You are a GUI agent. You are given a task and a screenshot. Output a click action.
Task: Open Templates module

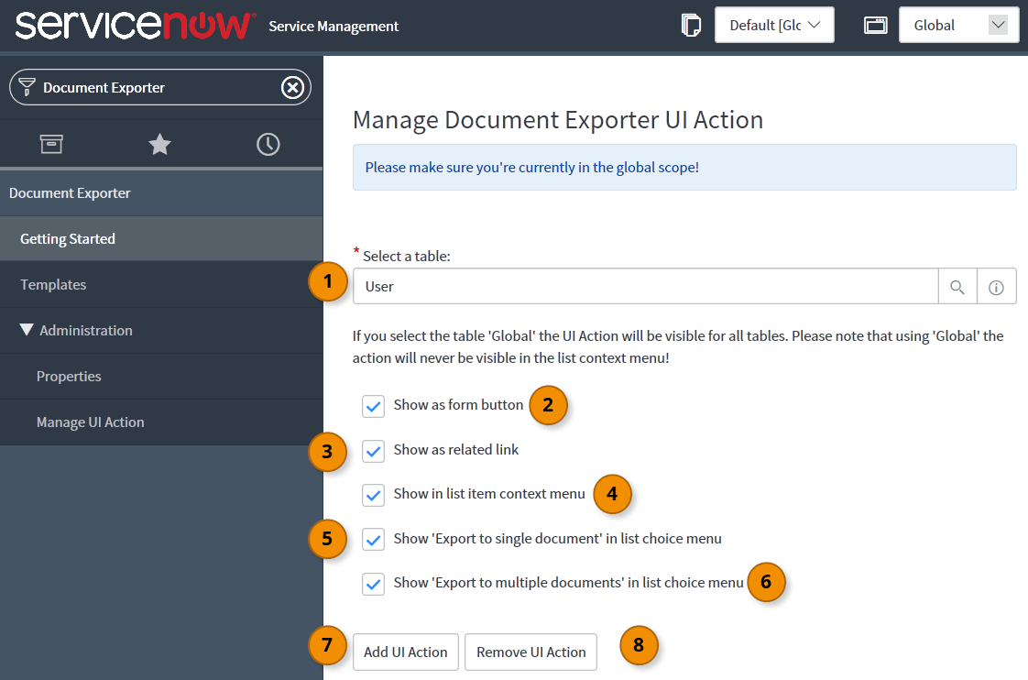161,285
